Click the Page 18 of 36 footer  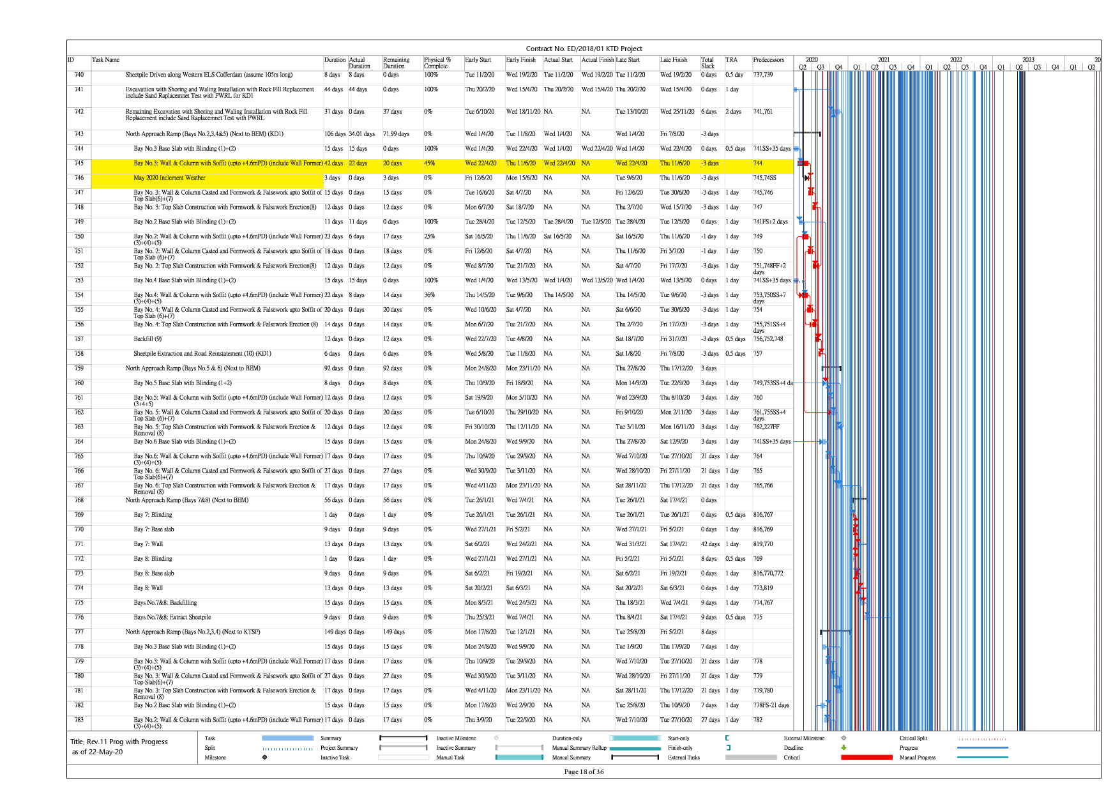pos(584,772)
